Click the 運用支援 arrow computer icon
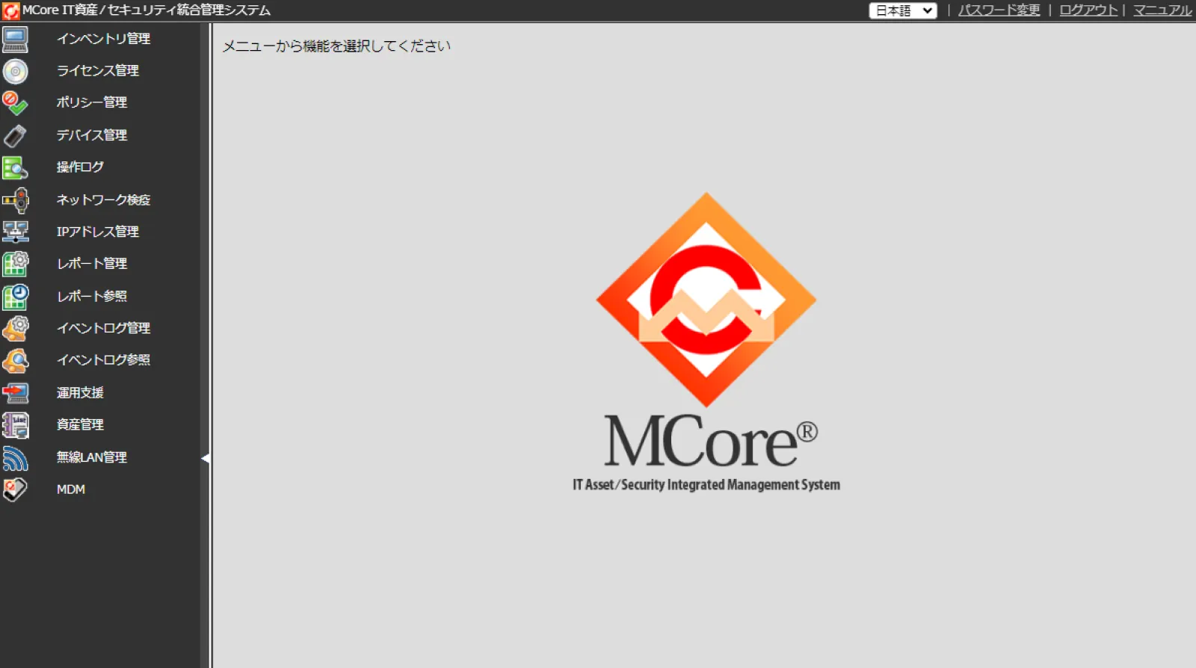 [x=15, y=393]
